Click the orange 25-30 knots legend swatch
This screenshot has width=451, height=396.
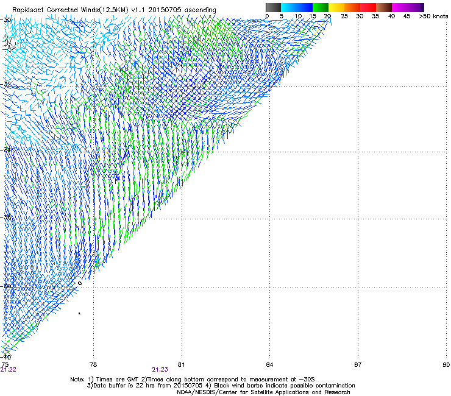(352, 7)
